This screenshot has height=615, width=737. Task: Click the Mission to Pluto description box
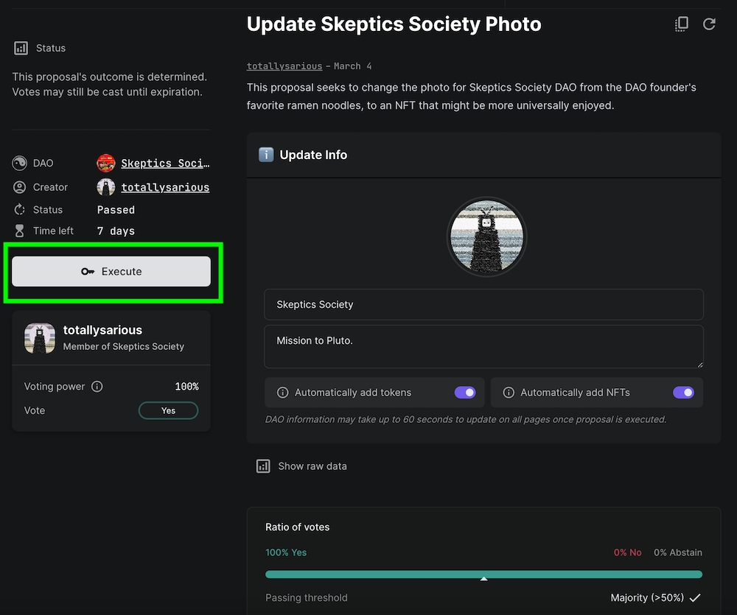pos(483,346)
